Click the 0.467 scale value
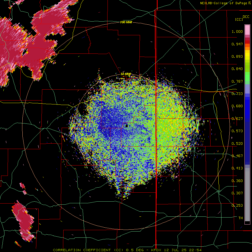This screenshot has height=252, width=252. [237, 156]
